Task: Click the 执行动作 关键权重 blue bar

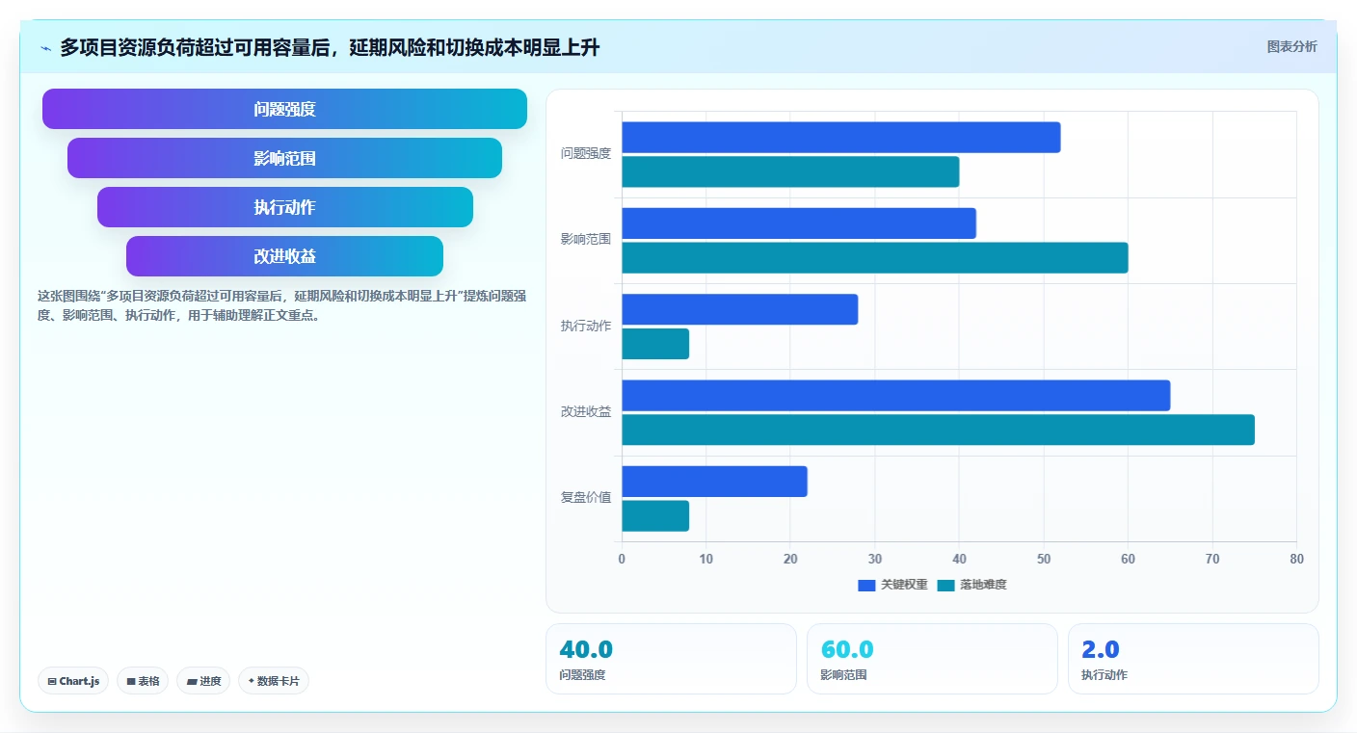Action: coord(739,309)
